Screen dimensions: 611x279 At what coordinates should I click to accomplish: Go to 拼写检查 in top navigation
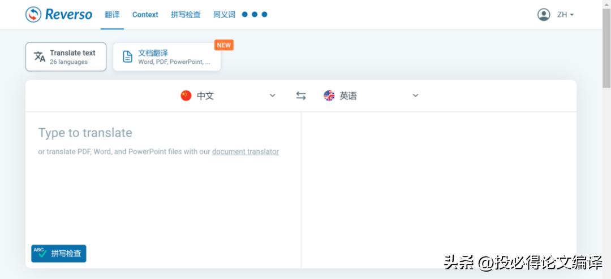(x=186, y=15)
